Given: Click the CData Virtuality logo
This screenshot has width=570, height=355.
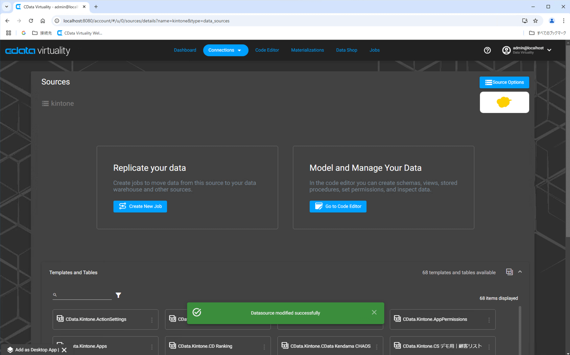Looking at the screenshot, I should pyautogui.click(x=38, y=51).
